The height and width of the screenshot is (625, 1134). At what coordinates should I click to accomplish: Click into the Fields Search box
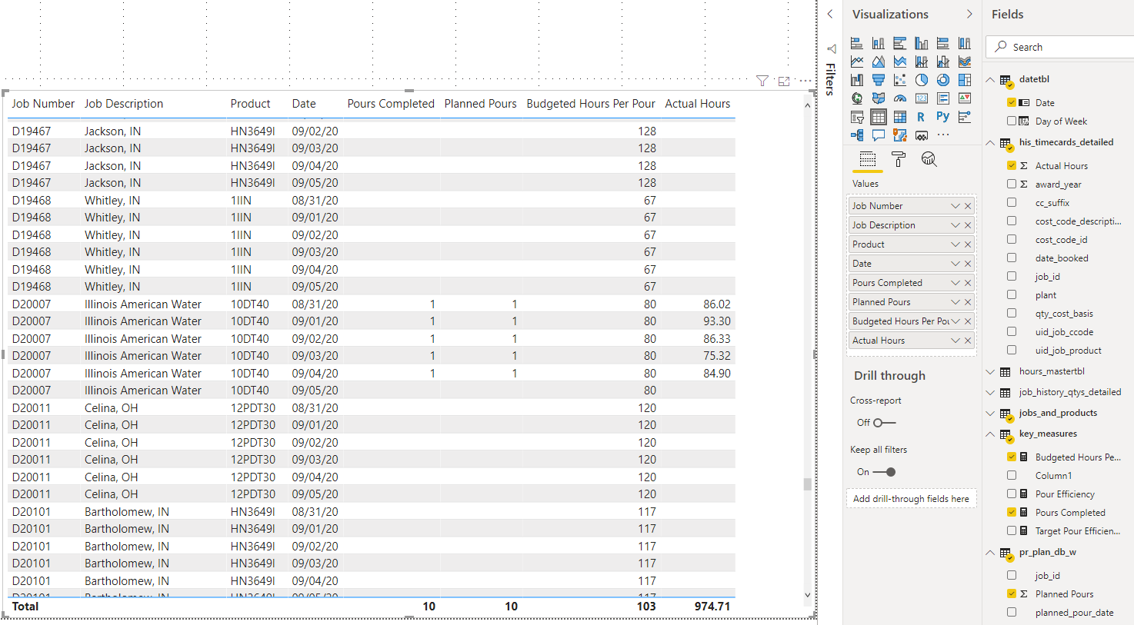[1062, 47]
